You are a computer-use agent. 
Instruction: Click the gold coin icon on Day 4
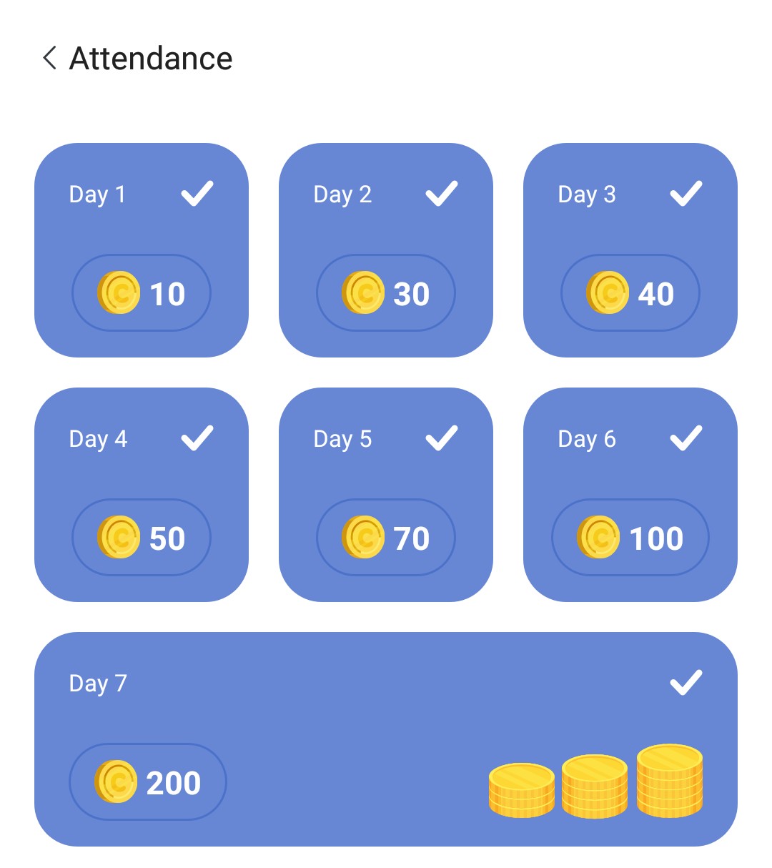(x=119, y=538)
